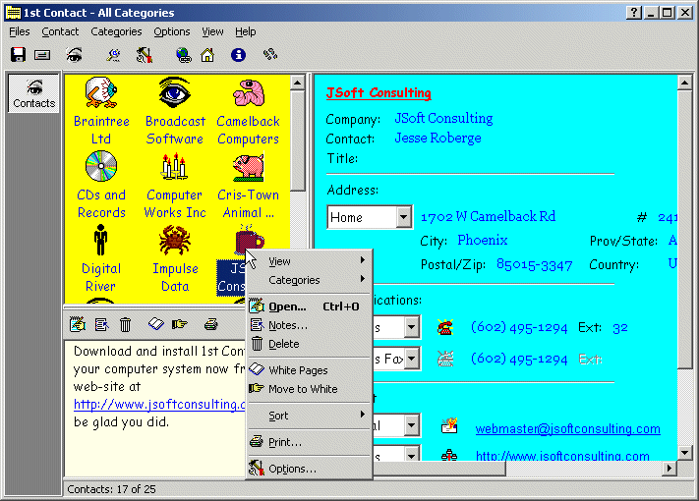Open the Home address type dropdown
699x501 pixels.
(403, 217)
